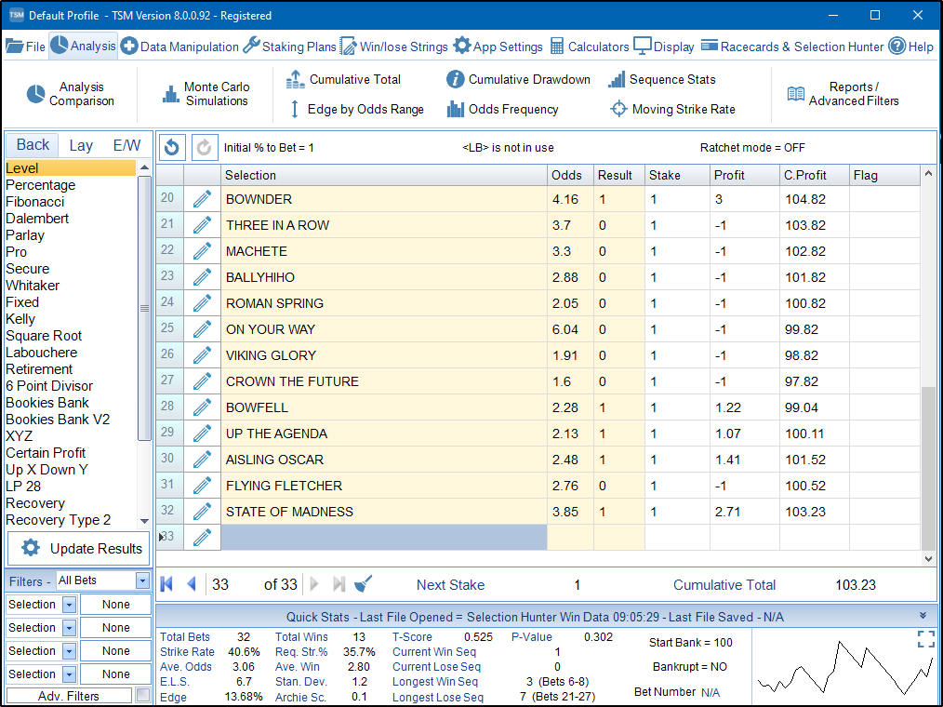Screen dimensions: 943x707
Task: Tick the Adv. Filters checkbox
Action: pos(142,696)
